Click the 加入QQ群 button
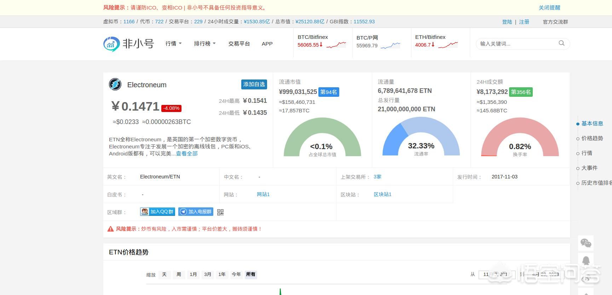 pyautogui.click(x=157, y=212)
